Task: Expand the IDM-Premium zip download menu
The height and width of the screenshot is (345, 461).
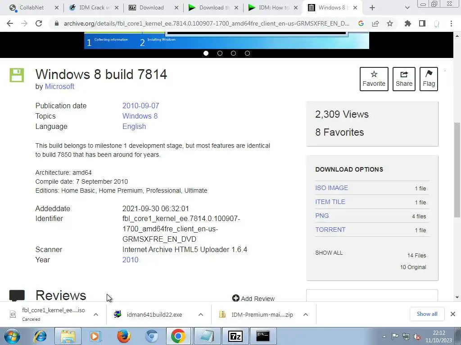Action: (x=306, y=314)
